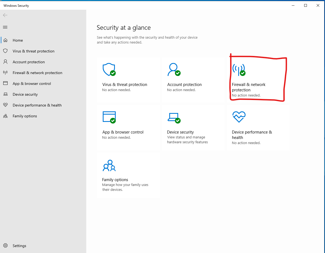Screen dimensions: 325x253
Task: Maximize the Windows Security window
Action: pyautogui.click(x=306, y=5)
